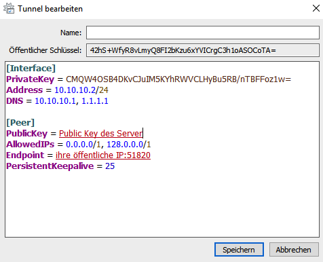
Task: Cancel editing with Abbrechen
Action: coord(294,250)
